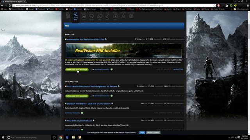Accept cookies with Got it button
The width and height of the screenshot is (250, 140).
142,133
